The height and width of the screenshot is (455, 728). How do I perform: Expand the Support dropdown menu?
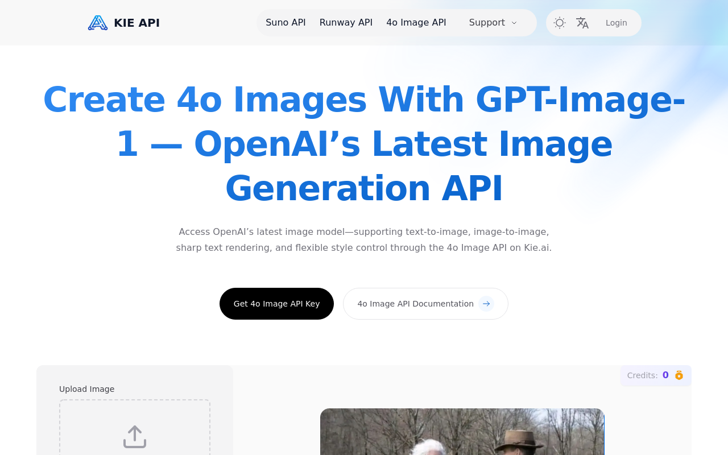pyautogui.click(x=493, y=23)
